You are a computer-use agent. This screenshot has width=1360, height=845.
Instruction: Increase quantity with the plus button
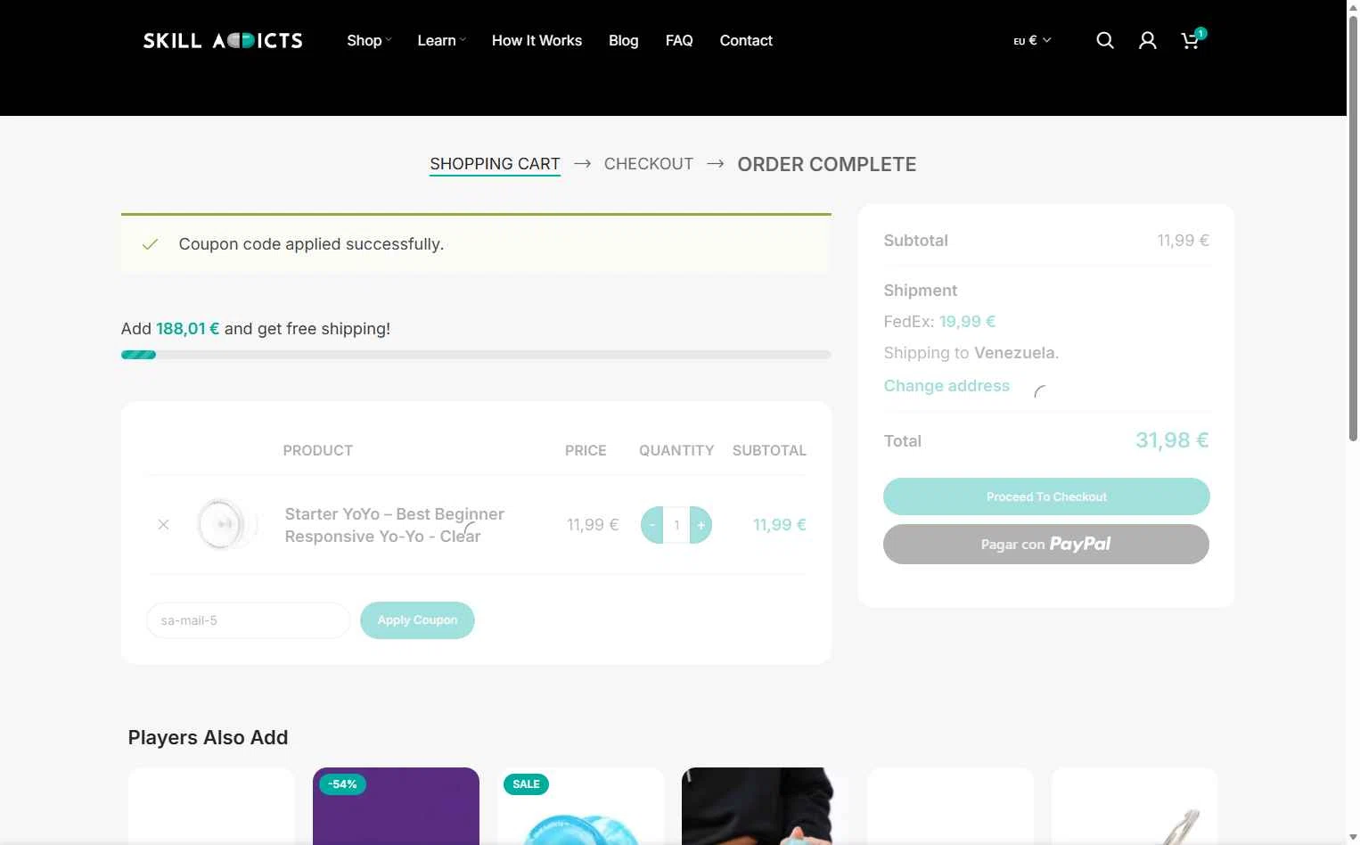tap(701, 525)
